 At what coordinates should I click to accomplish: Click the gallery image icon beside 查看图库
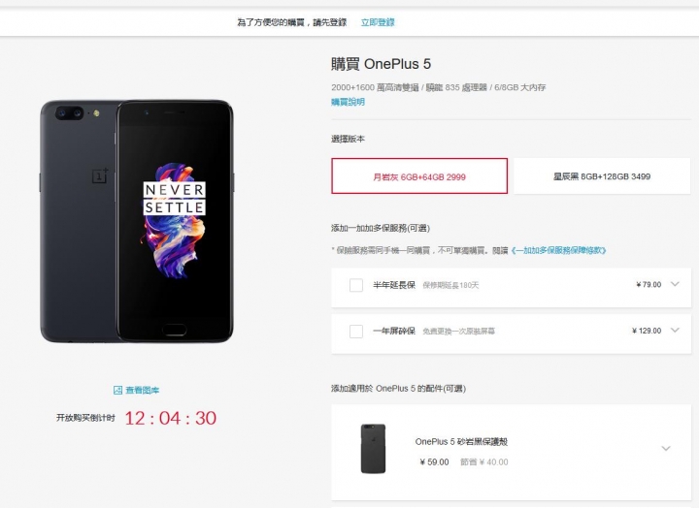click(x=117, y=390)
